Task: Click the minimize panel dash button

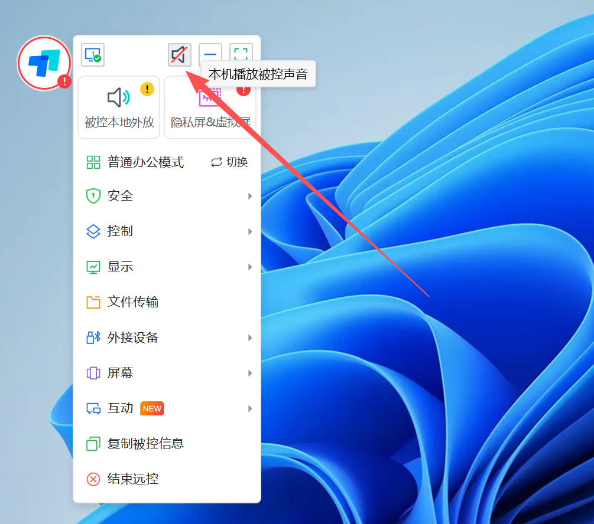Action: coord(210,54)
